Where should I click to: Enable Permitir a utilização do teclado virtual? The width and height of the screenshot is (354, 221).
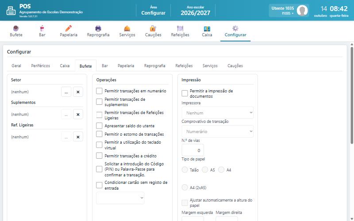[x=99, y=145]
